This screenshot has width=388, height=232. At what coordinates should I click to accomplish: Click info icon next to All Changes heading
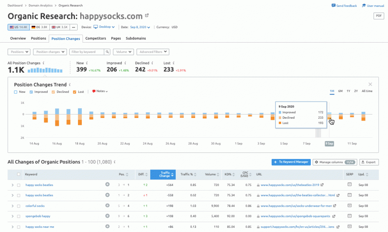click(114, 162)
